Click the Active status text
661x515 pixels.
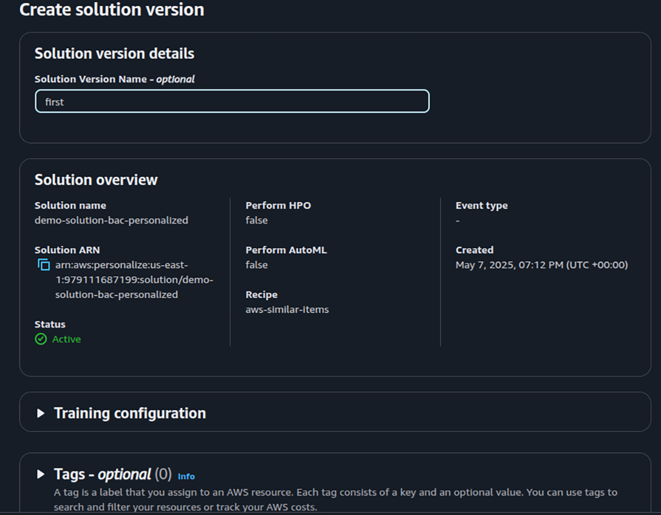coord(67,340)
